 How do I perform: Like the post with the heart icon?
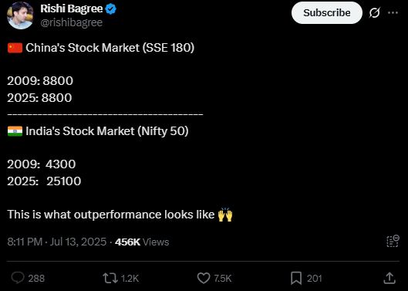pos(204,278)
